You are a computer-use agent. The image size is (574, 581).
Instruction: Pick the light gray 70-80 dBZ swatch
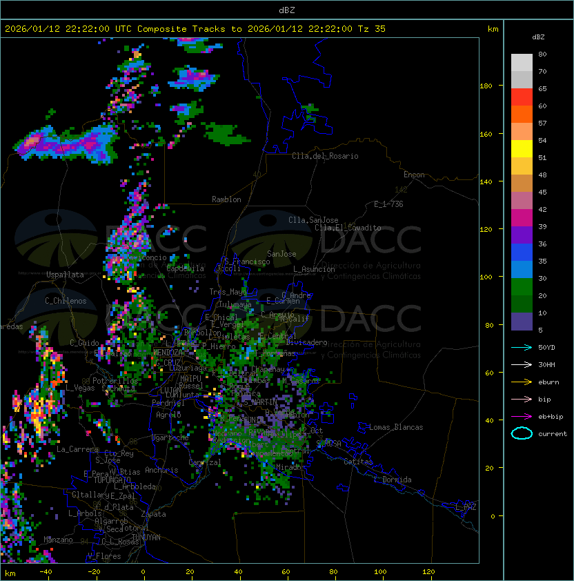click(522, 63)
